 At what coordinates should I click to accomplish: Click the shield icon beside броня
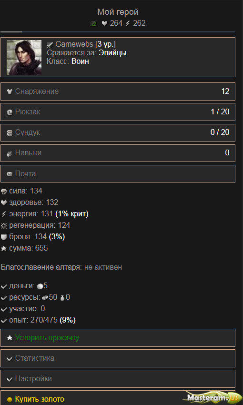4,237
